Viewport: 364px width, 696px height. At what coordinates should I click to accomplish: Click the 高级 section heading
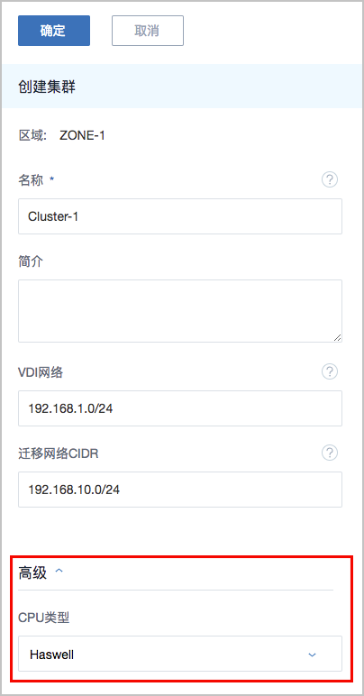click(32, 572)
